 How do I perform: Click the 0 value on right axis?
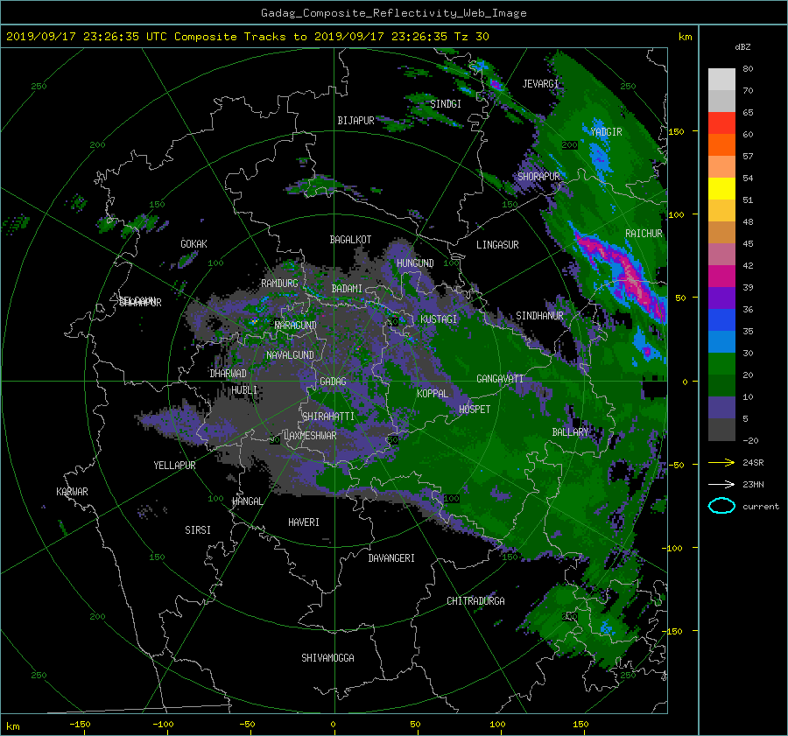[685, 382]
